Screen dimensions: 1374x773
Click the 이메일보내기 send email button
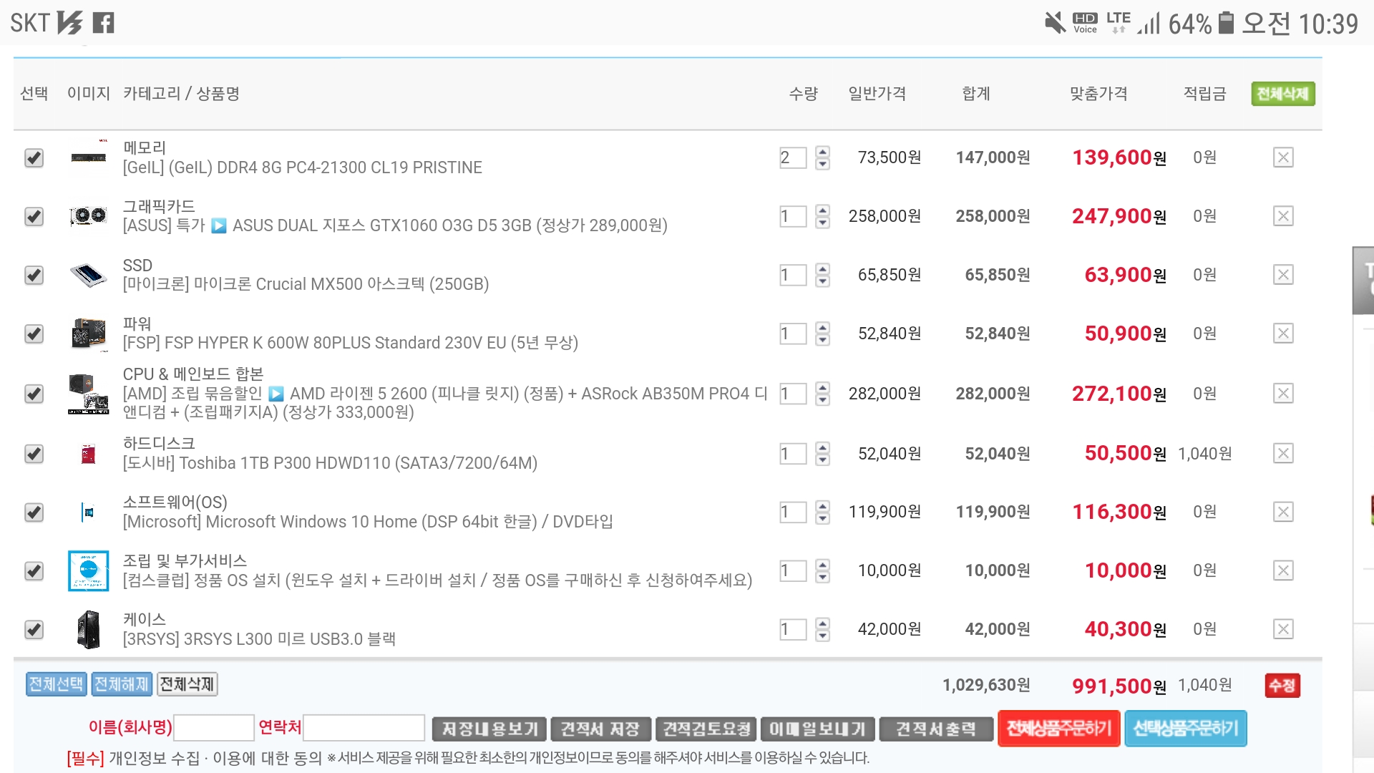[817, 729]
